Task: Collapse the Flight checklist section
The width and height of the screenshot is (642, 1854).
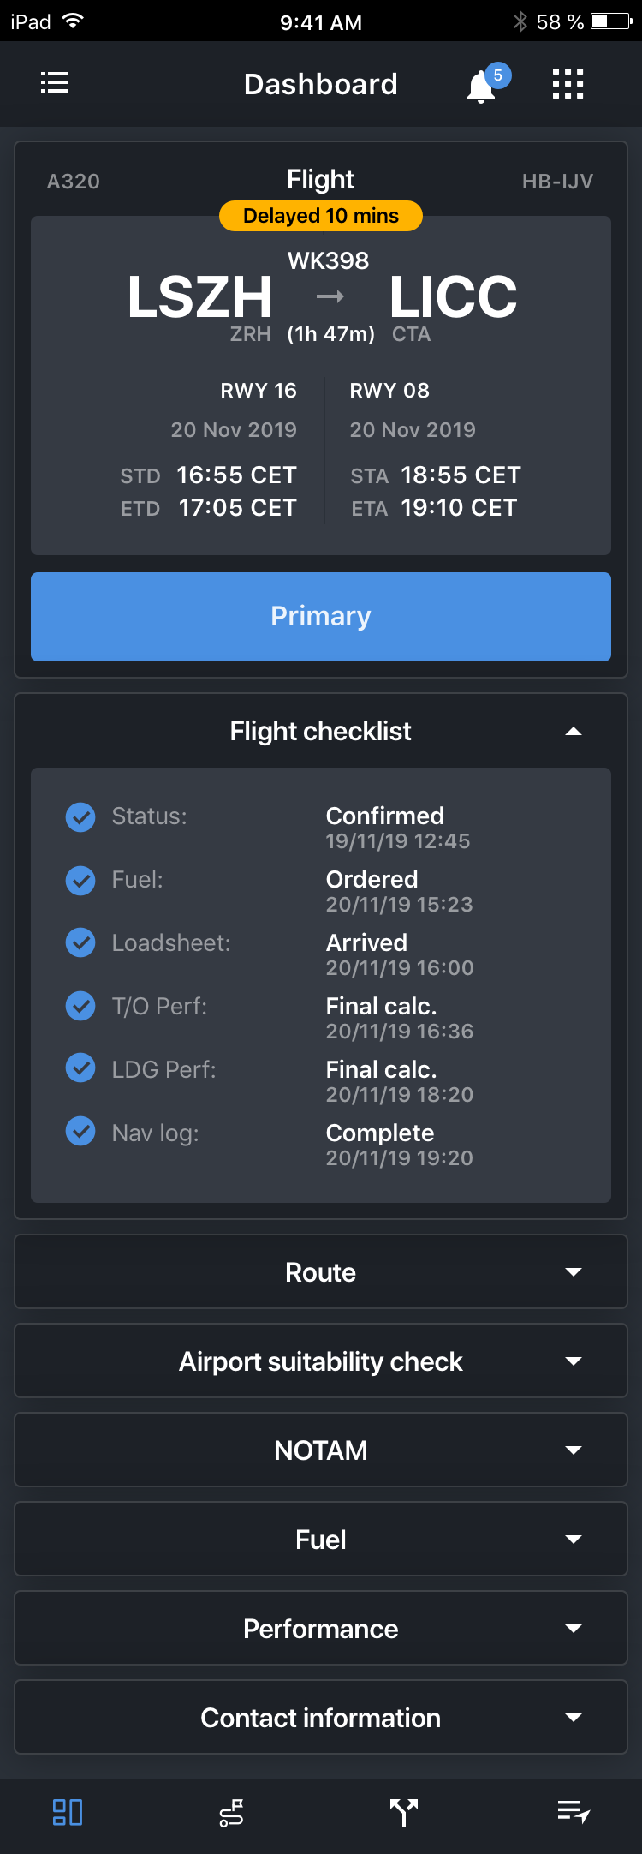Action: click(574, 732)
